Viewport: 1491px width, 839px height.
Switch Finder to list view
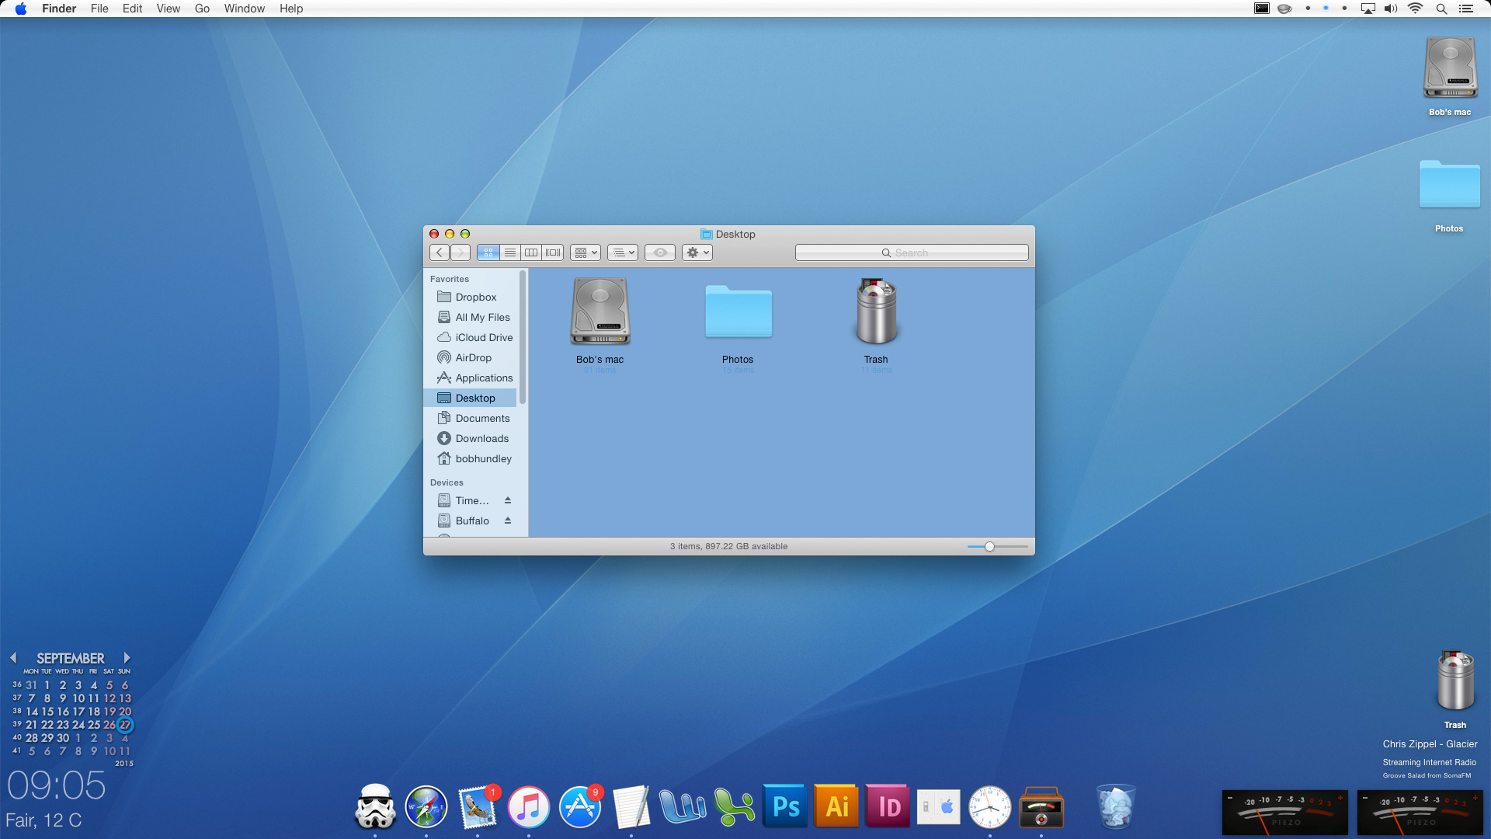[x=510, y=252]
